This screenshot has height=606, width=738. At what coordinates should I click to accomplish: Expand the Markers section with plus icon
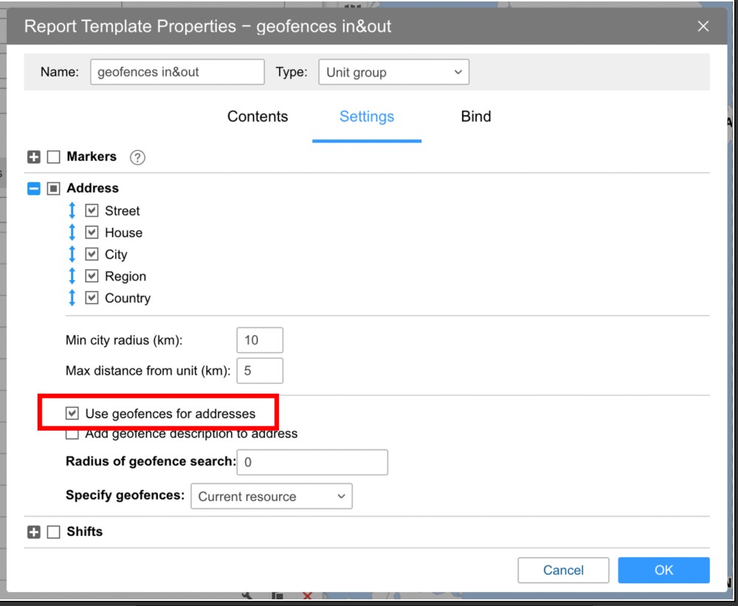[x=34, y=157]
